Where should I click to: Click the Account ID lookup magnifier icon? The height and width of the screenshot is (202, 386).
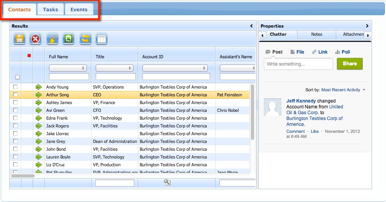click(167, 182)
